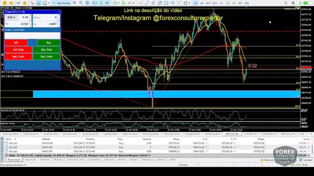Image resolution: width=314 pixels, height=176 pixels.
Task: Click the tile windows grid icon
Action: pyautogui.click(x=87, y=3)
